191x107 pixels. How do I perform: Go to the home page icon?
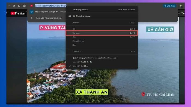point(19,6)
